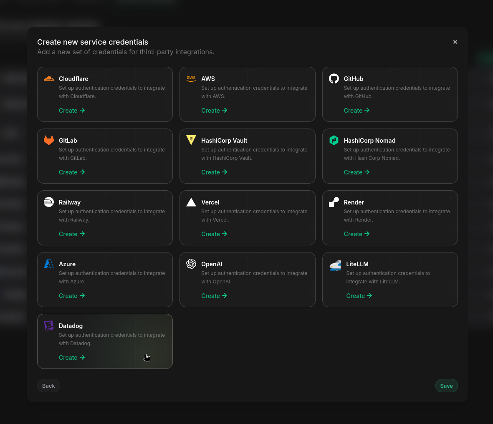Create AWS credentials

pos(214,111)
